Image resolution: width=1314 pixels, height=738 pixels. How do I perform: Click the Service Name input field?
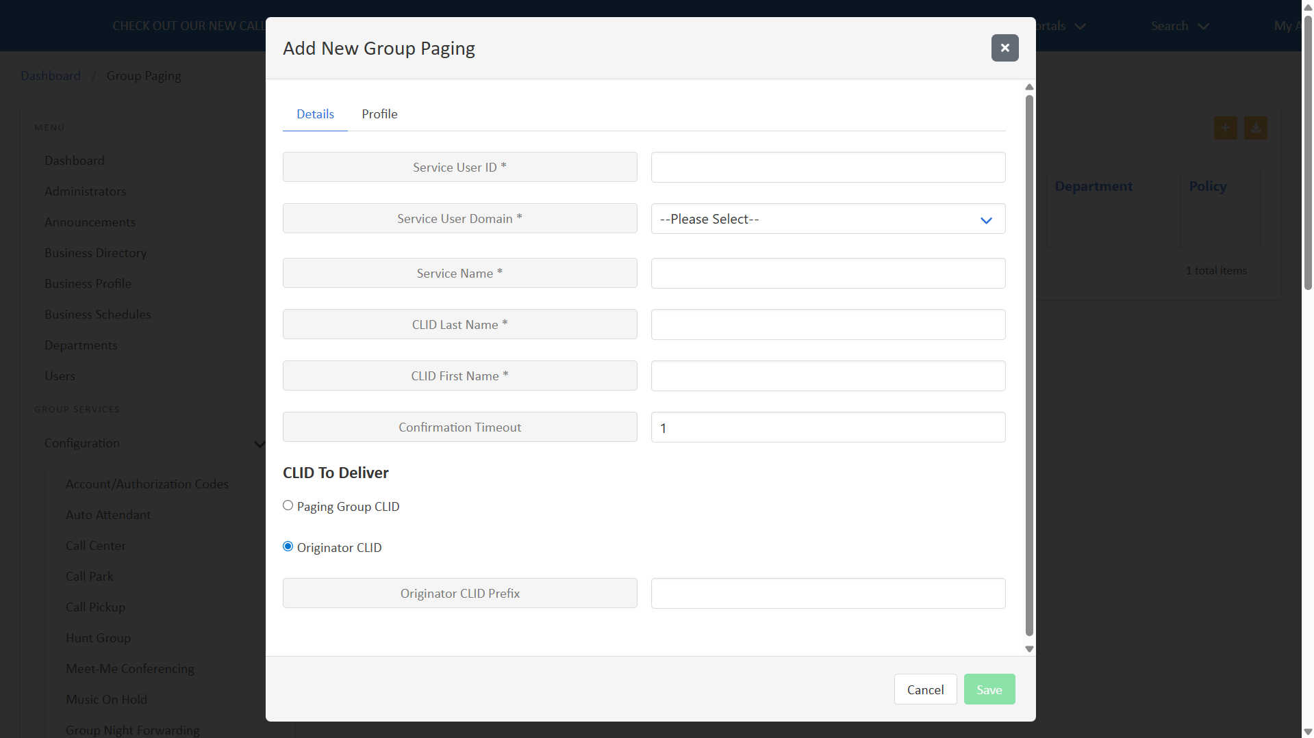coord(827,274)
